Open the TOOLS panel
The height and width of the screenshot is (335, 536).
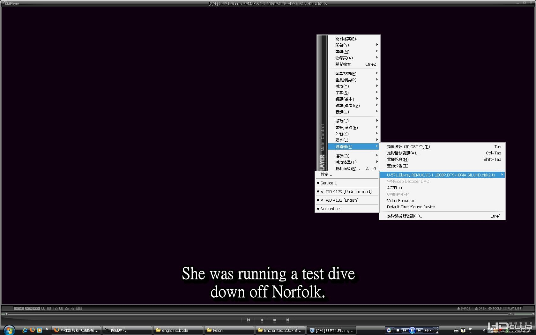coord(495,308)
